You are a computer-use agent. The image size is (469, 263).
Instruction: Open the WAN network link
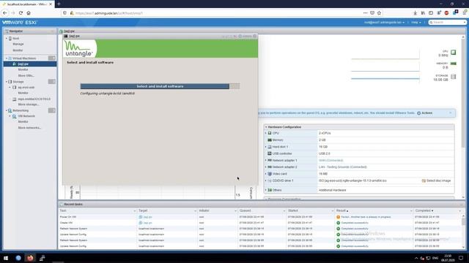pyautogui.click(x=330, y=161)
